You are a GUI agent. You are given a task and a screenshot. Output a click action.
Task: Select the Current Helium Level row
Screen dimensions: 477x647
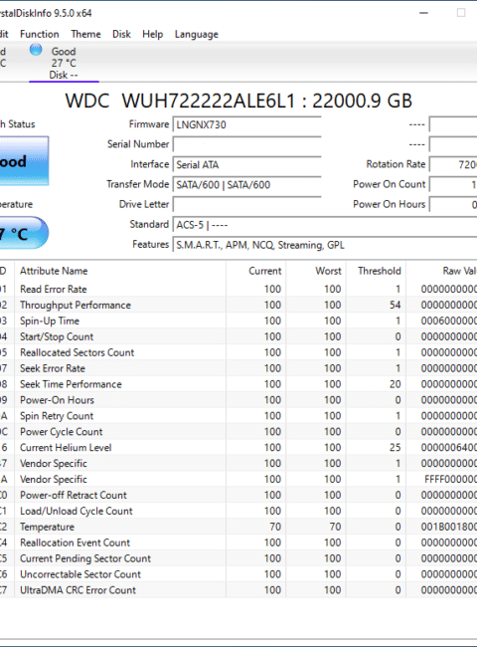[238, 448]
